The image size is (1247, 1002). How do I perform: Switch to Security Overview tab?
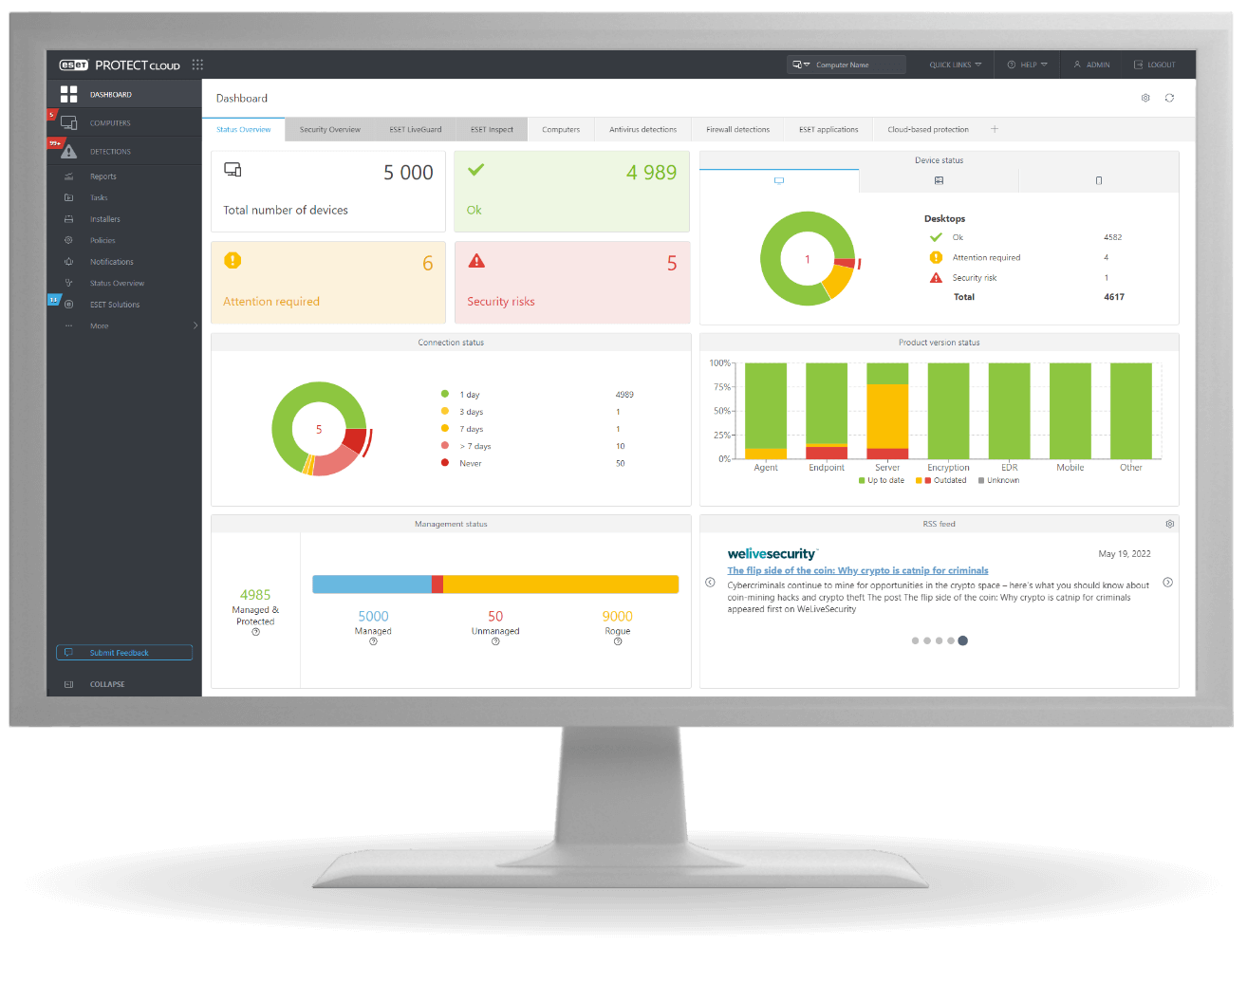(330, 129)
